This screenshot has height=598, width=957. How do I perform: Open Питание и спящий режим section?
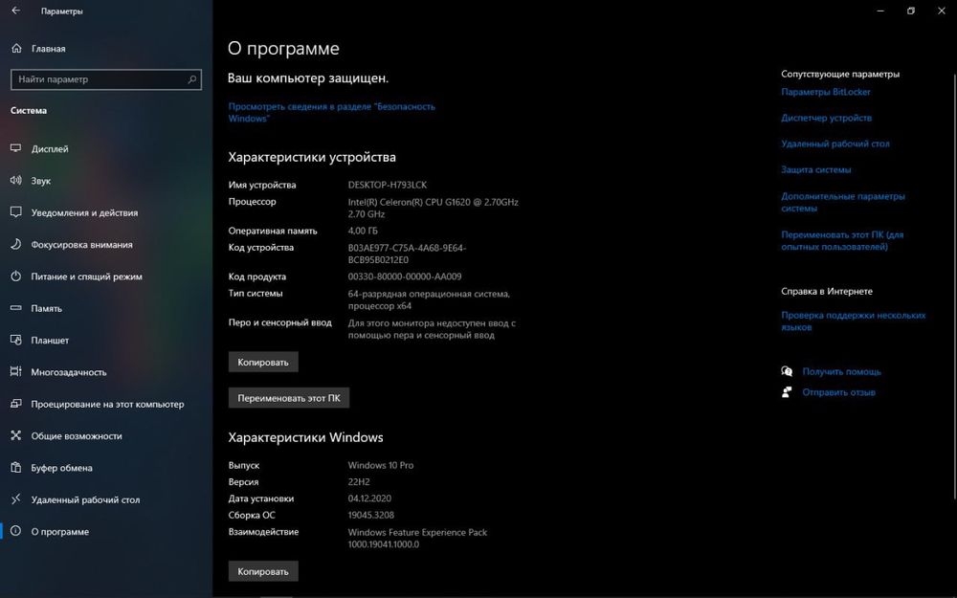click(x=106, y=277)
